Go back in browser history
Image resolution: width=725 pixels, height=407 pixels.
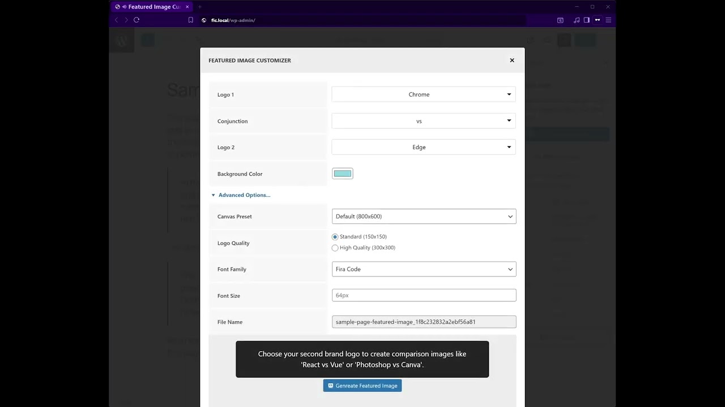click(x=117, y=20)
